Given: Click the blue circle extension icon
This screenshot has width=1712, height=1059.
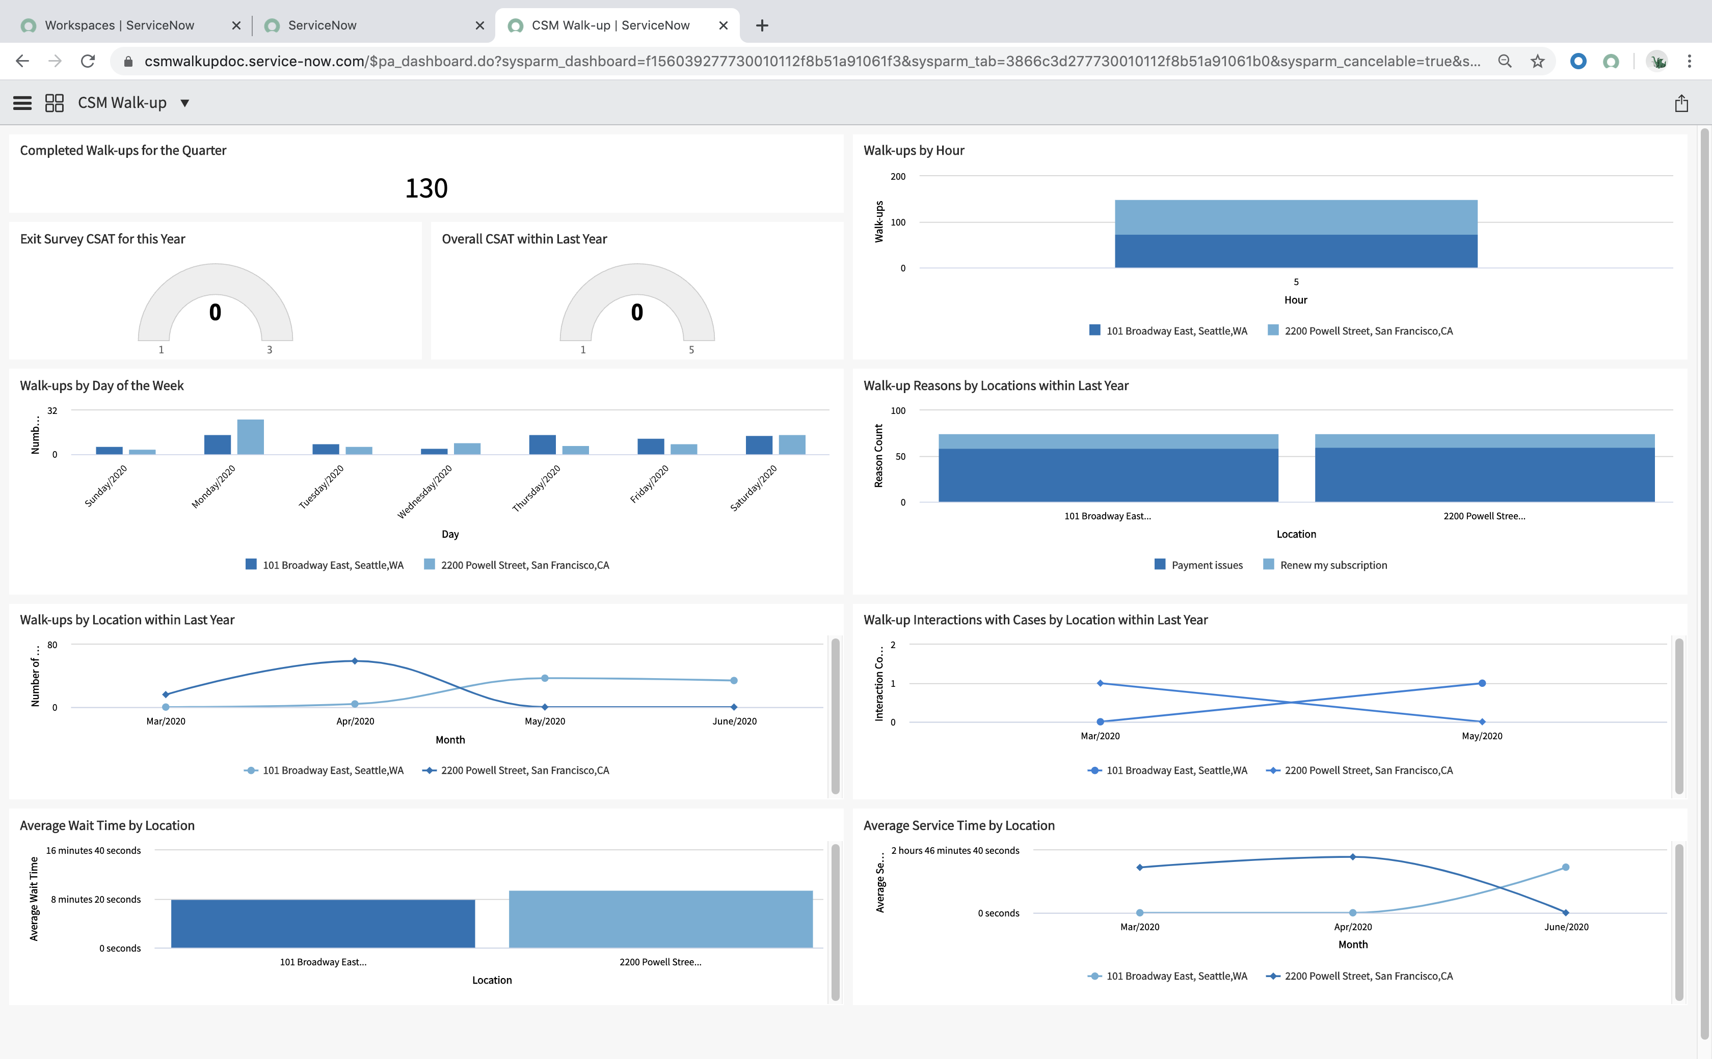Looking at the screenshot, I should pyautogui.click(x=1578, y=61).
